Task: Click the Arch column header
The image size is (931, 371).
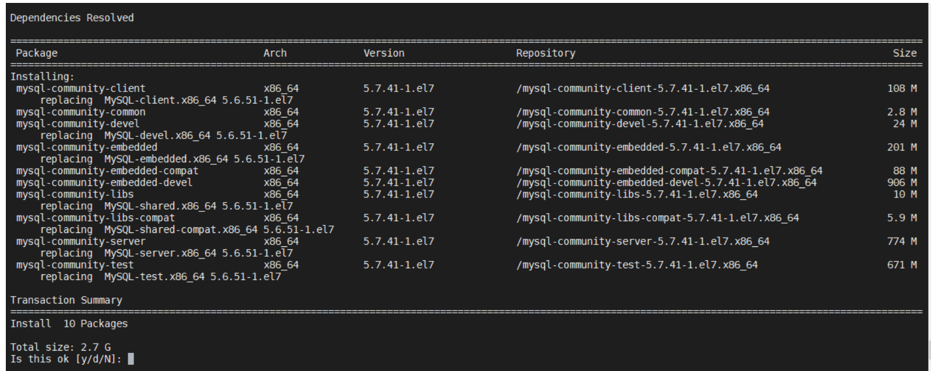Action: (275, 53)
